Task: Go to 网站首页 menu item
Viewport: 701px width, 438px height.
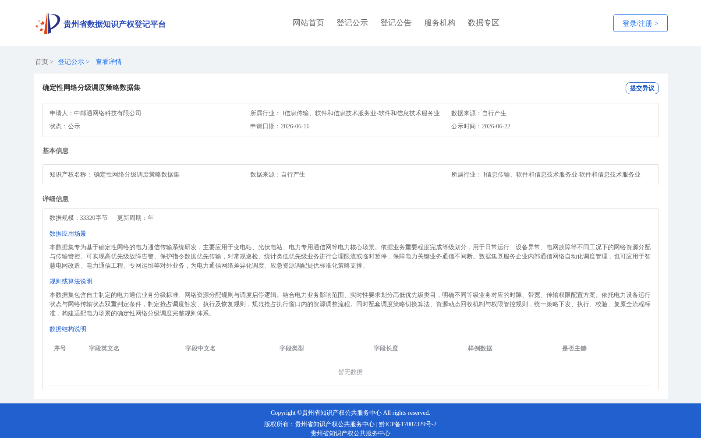Action: [308, 23]
